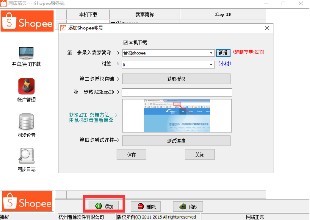
Task: Click the 获取API 密钥方法 instruction text
Action: [93, 118]
